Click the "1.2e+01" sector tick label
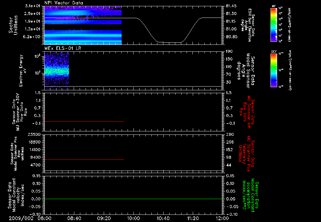This screenshot has height=222, width=321. pyautogui.click(x=33, y=29)
